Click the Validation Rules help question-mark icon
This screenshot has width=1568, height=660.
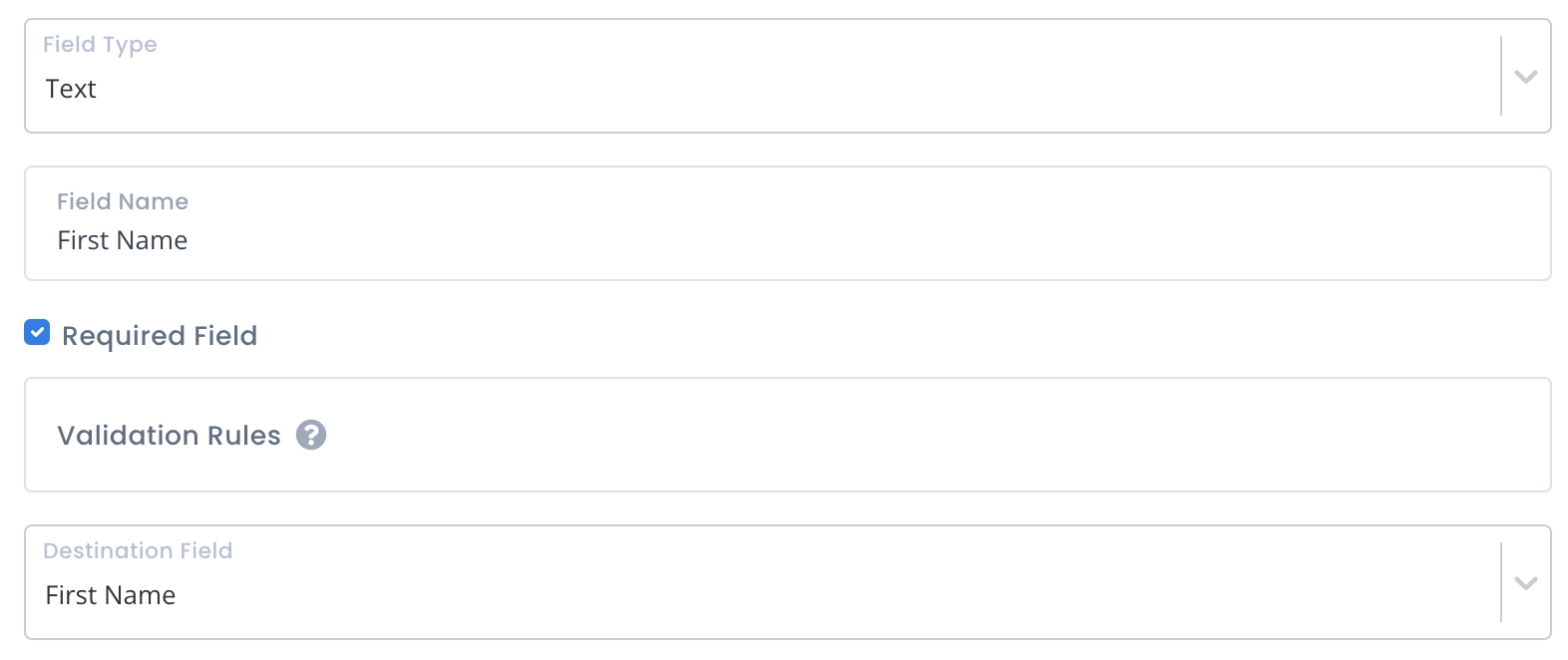click(x=311, y=435)
